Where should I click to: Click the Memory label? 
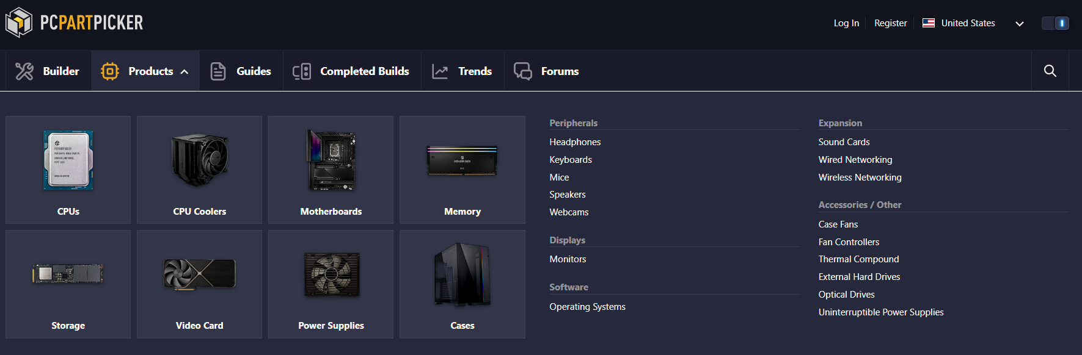coord(462,212)
